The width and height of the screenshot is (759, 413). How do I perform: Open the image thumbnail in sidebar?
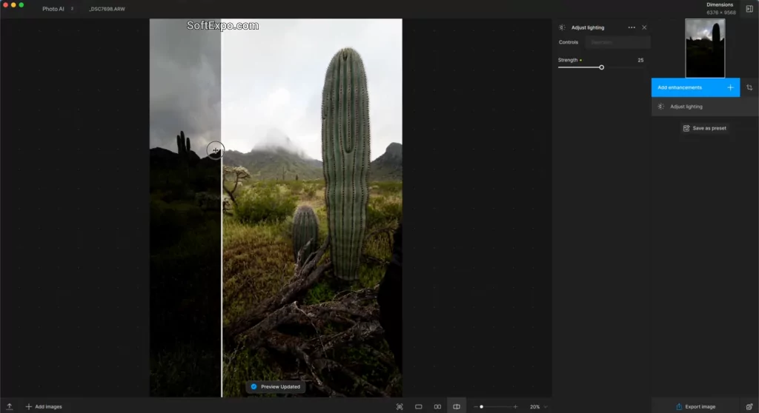point(705,48)
